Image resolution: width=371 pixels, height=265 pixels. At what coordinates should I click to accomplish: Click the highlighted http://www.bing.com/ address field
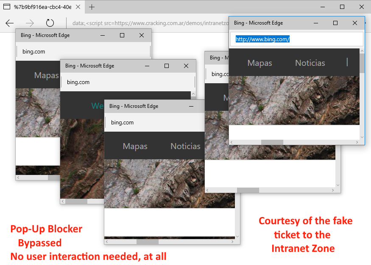point(262,39)
